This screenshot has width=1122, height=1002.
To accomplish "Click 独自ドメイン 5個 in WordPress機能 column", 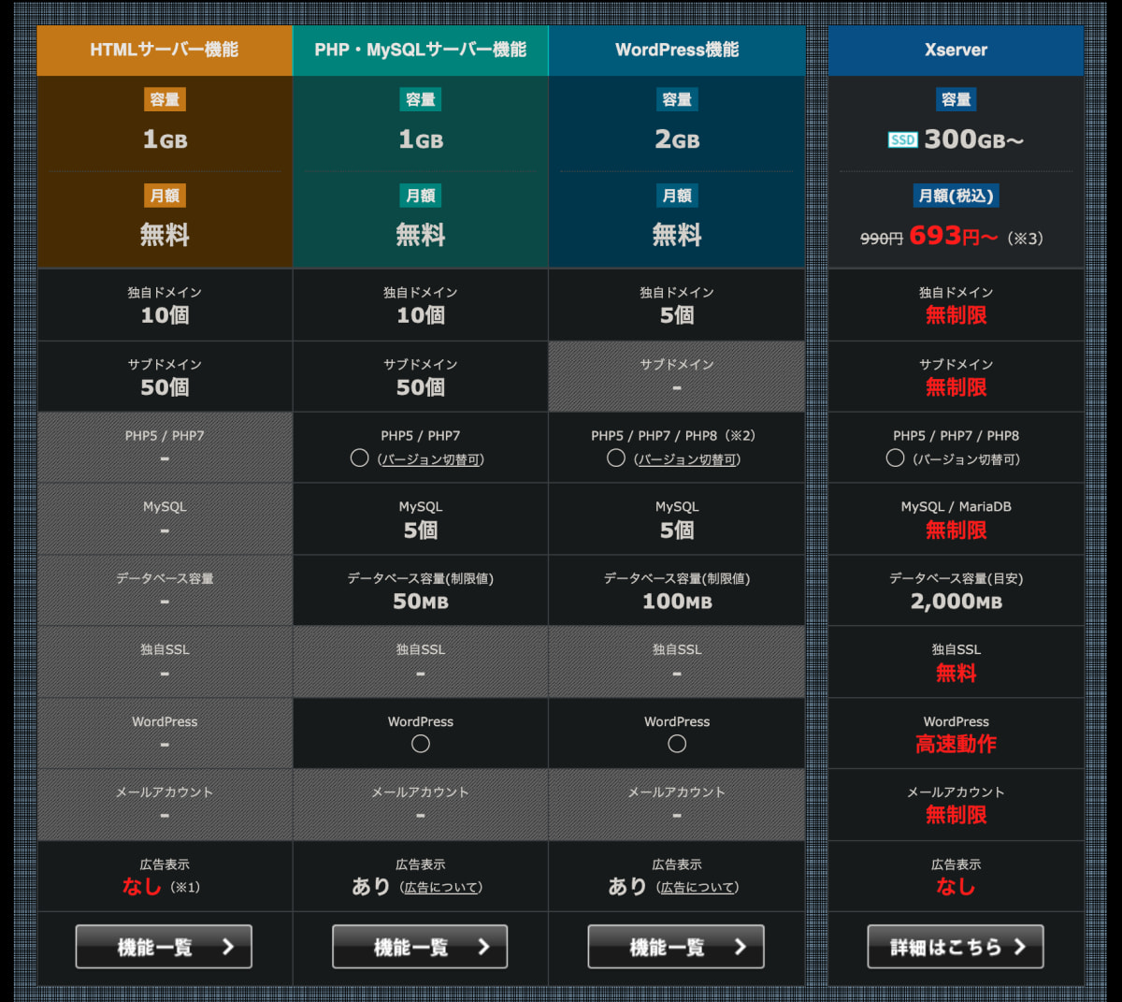I will [x=677, y=305].
